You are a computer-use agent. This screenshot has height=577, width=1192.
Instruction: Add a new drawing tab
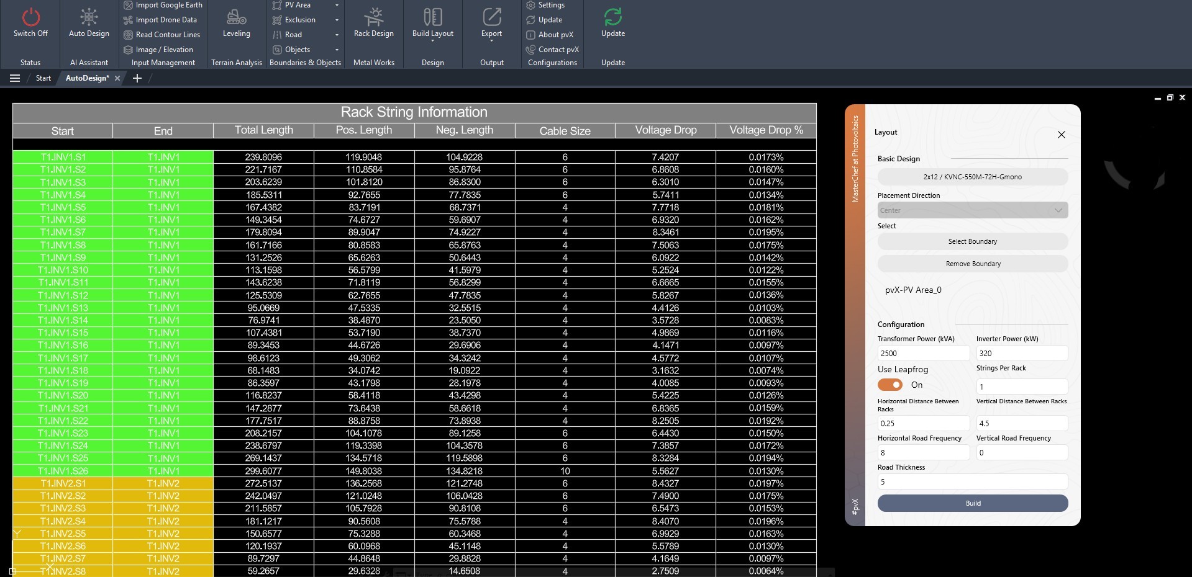pyautogui.click(x=137, y=78)
